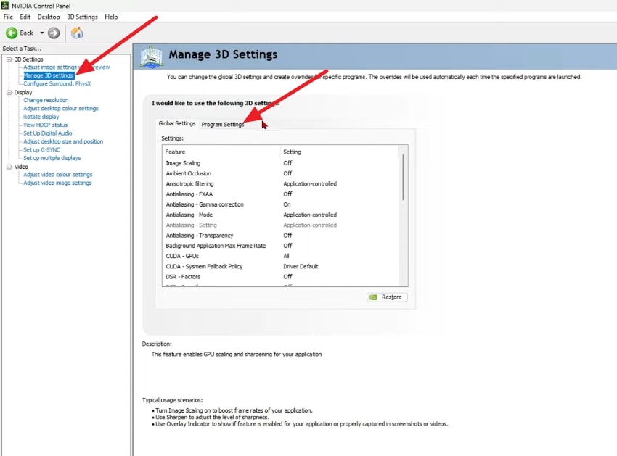This screenshot has height=456, width=617.
Task: Select the Anisotropic filtering row
Action: coord(281,183)
